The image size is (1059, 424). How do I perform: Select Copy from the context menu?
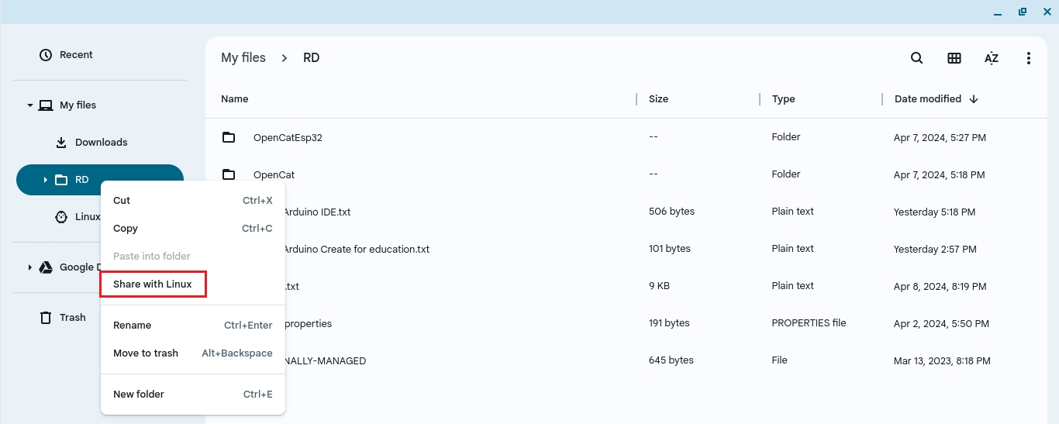click(126, 229)
